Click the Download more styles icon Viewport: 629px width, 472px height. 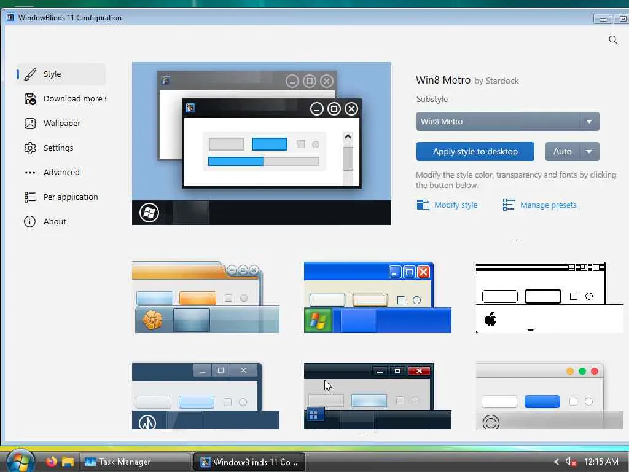coord(30,99)
